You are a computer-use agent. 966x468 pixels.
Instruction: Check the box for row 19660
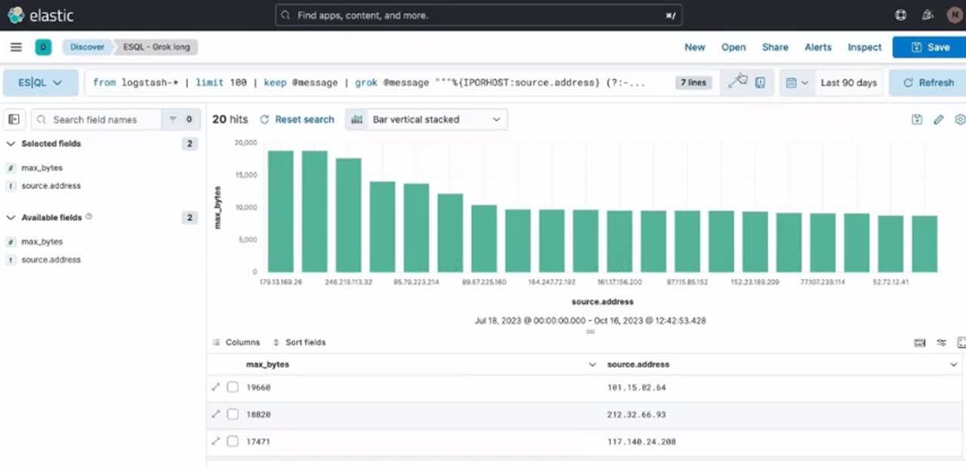(232, 387)
